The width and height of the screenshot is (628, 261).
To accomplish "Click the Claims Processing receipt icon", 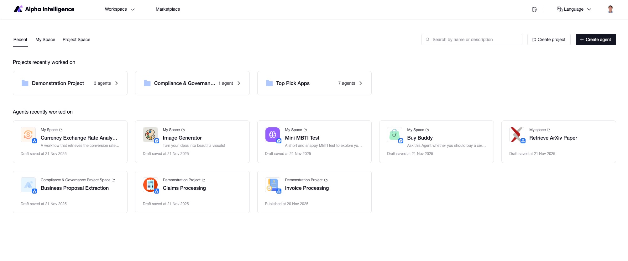I will pyautogui.click(x=150, y=185).
